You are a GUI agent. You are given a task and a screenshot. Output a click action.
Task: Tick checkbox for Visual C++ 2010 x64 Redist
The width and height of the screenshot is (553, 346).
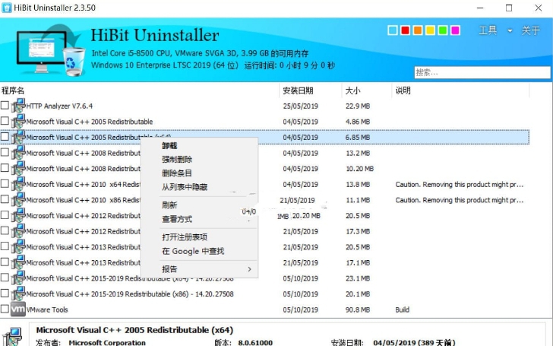pyautogui.click(x=5, y=183)
